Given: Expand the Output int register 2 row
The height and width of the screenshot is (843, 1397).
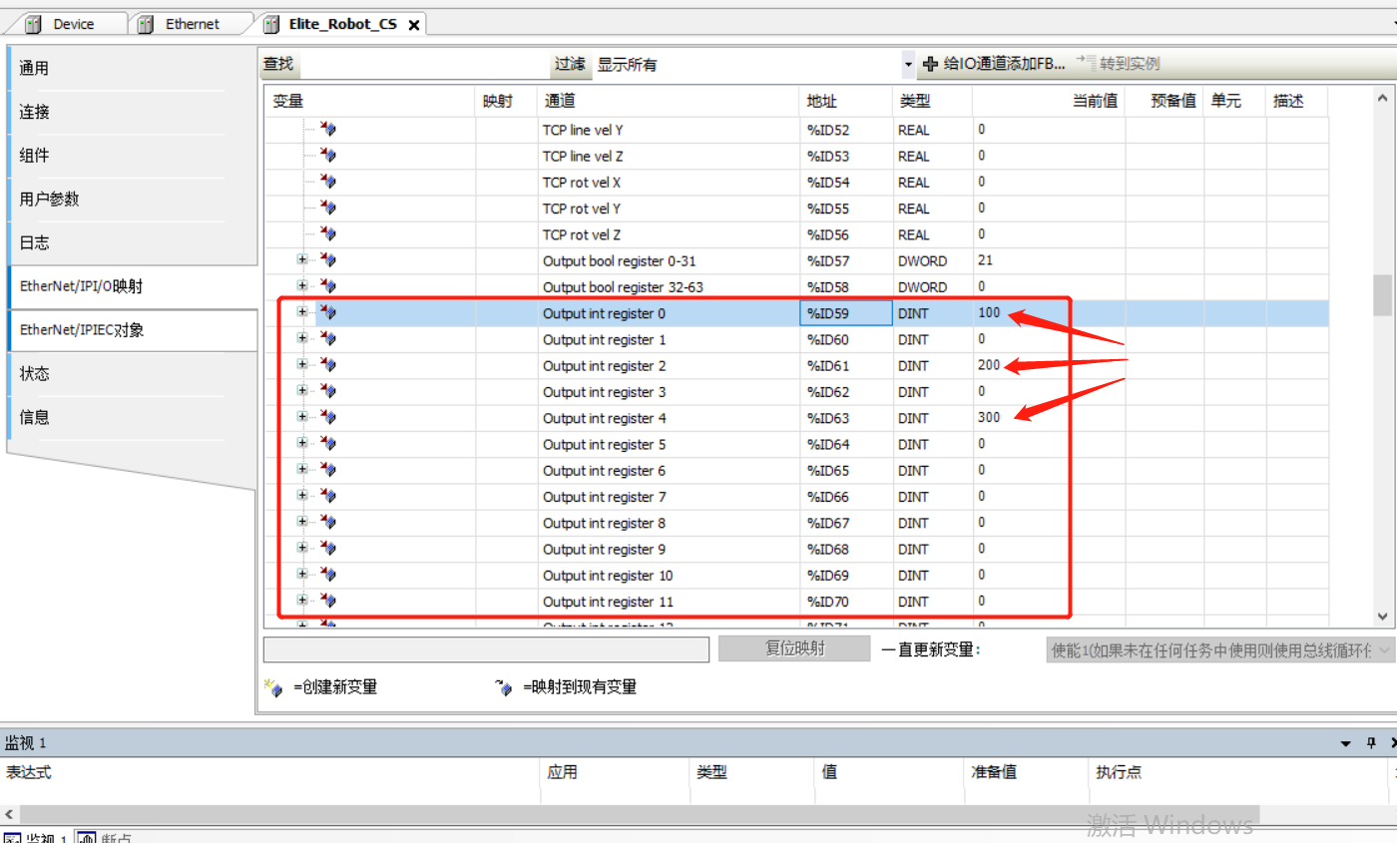Looking at the screenshot, I should pyautogui.click(x=302, y=365).
